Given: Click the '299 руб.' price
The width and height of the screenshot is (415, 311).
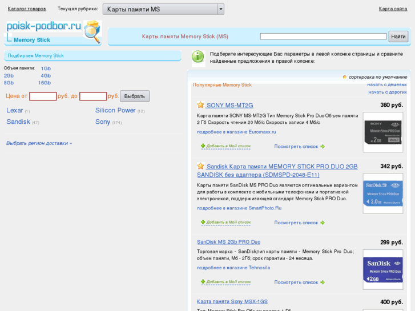Looking at the screenshot, I should point(392,242).
